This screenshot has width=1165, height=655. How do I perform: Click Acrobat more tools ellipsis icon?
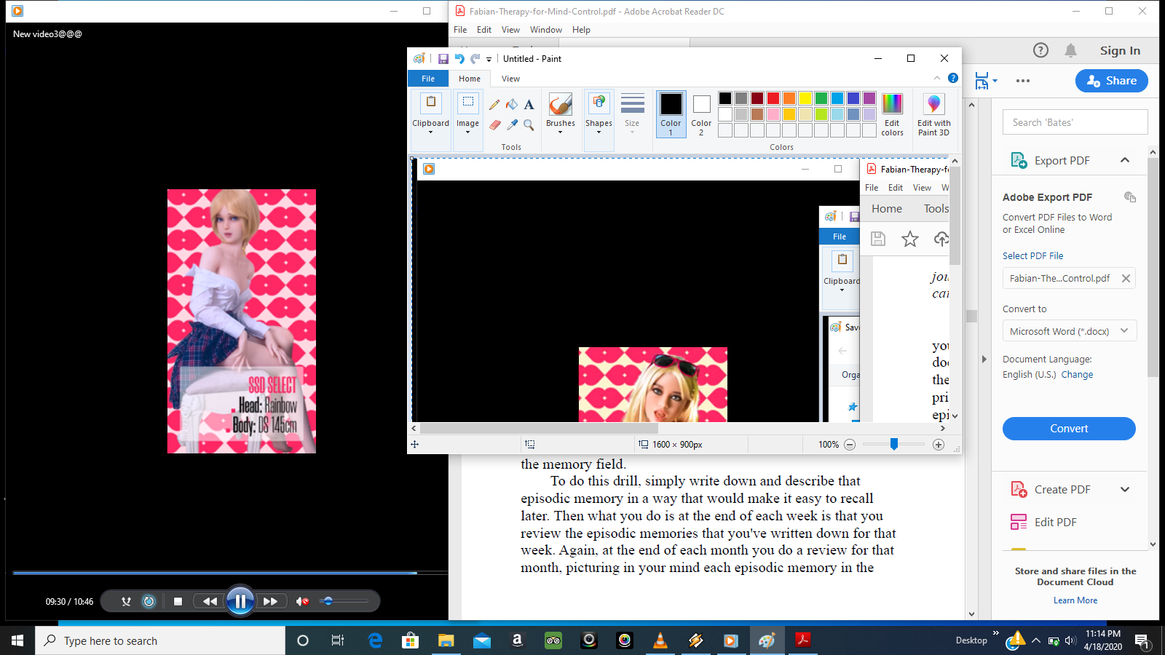pos(1023,81)
